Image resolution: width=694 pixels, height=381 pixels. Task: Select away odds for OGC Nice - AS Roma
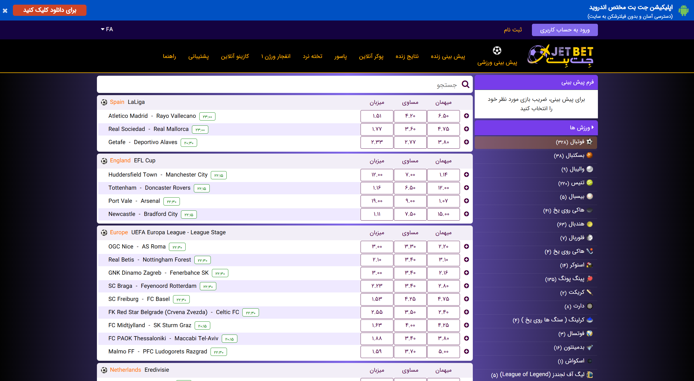pos(443,247)
